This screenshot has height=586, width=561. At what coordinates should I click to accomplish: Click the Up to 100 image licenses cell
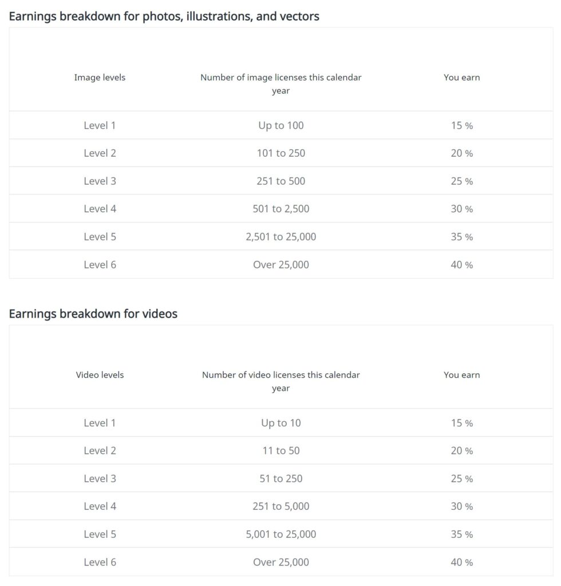(x=280, y=125)
